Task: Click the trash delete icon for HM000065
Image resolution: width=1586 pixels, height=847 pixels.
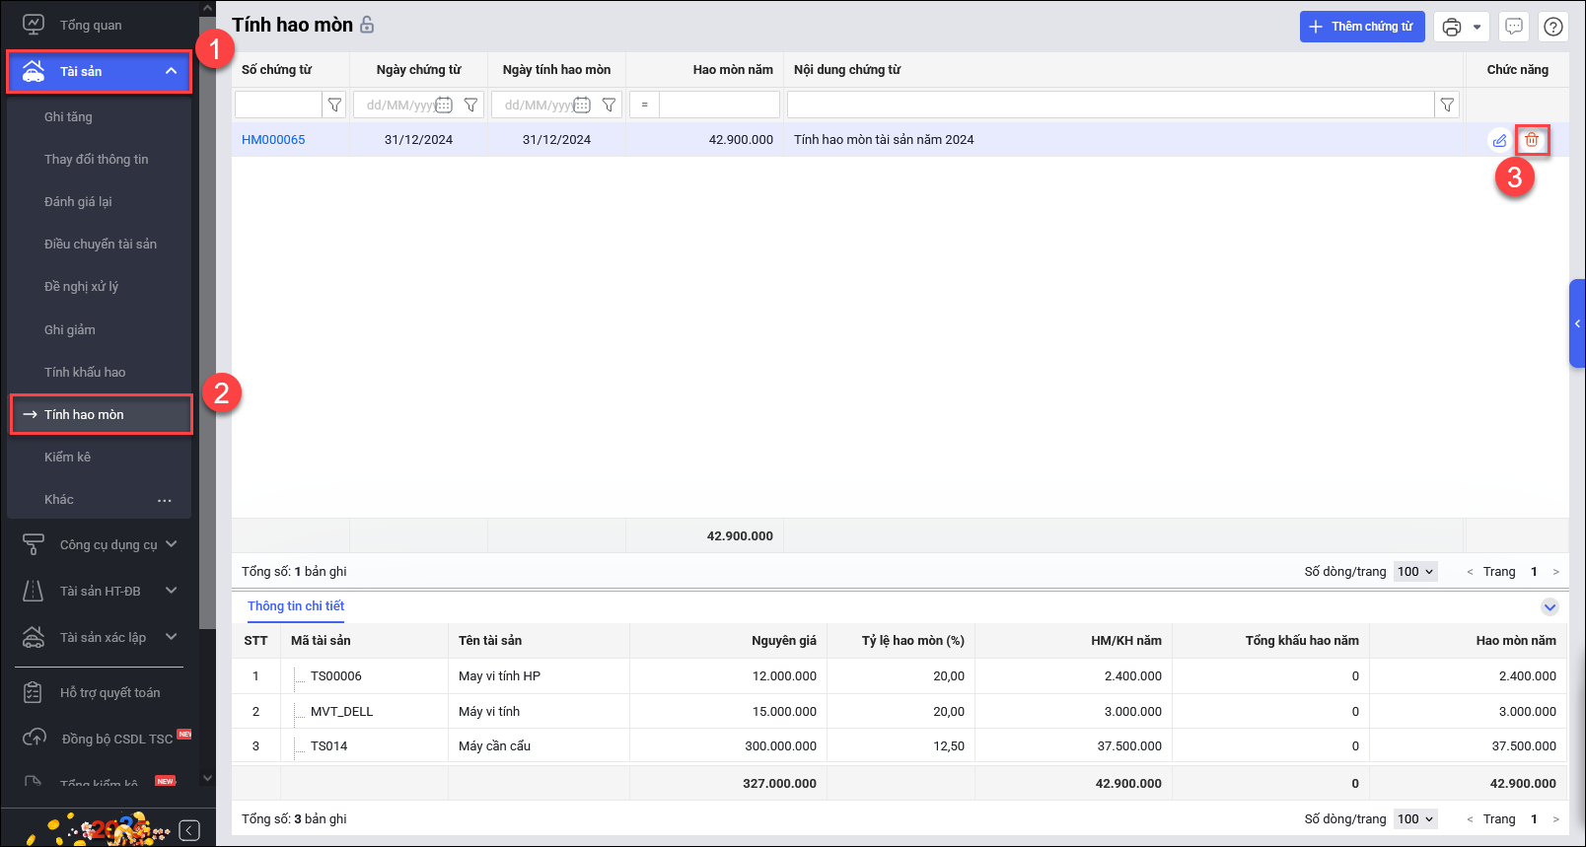Action: 1532,140
